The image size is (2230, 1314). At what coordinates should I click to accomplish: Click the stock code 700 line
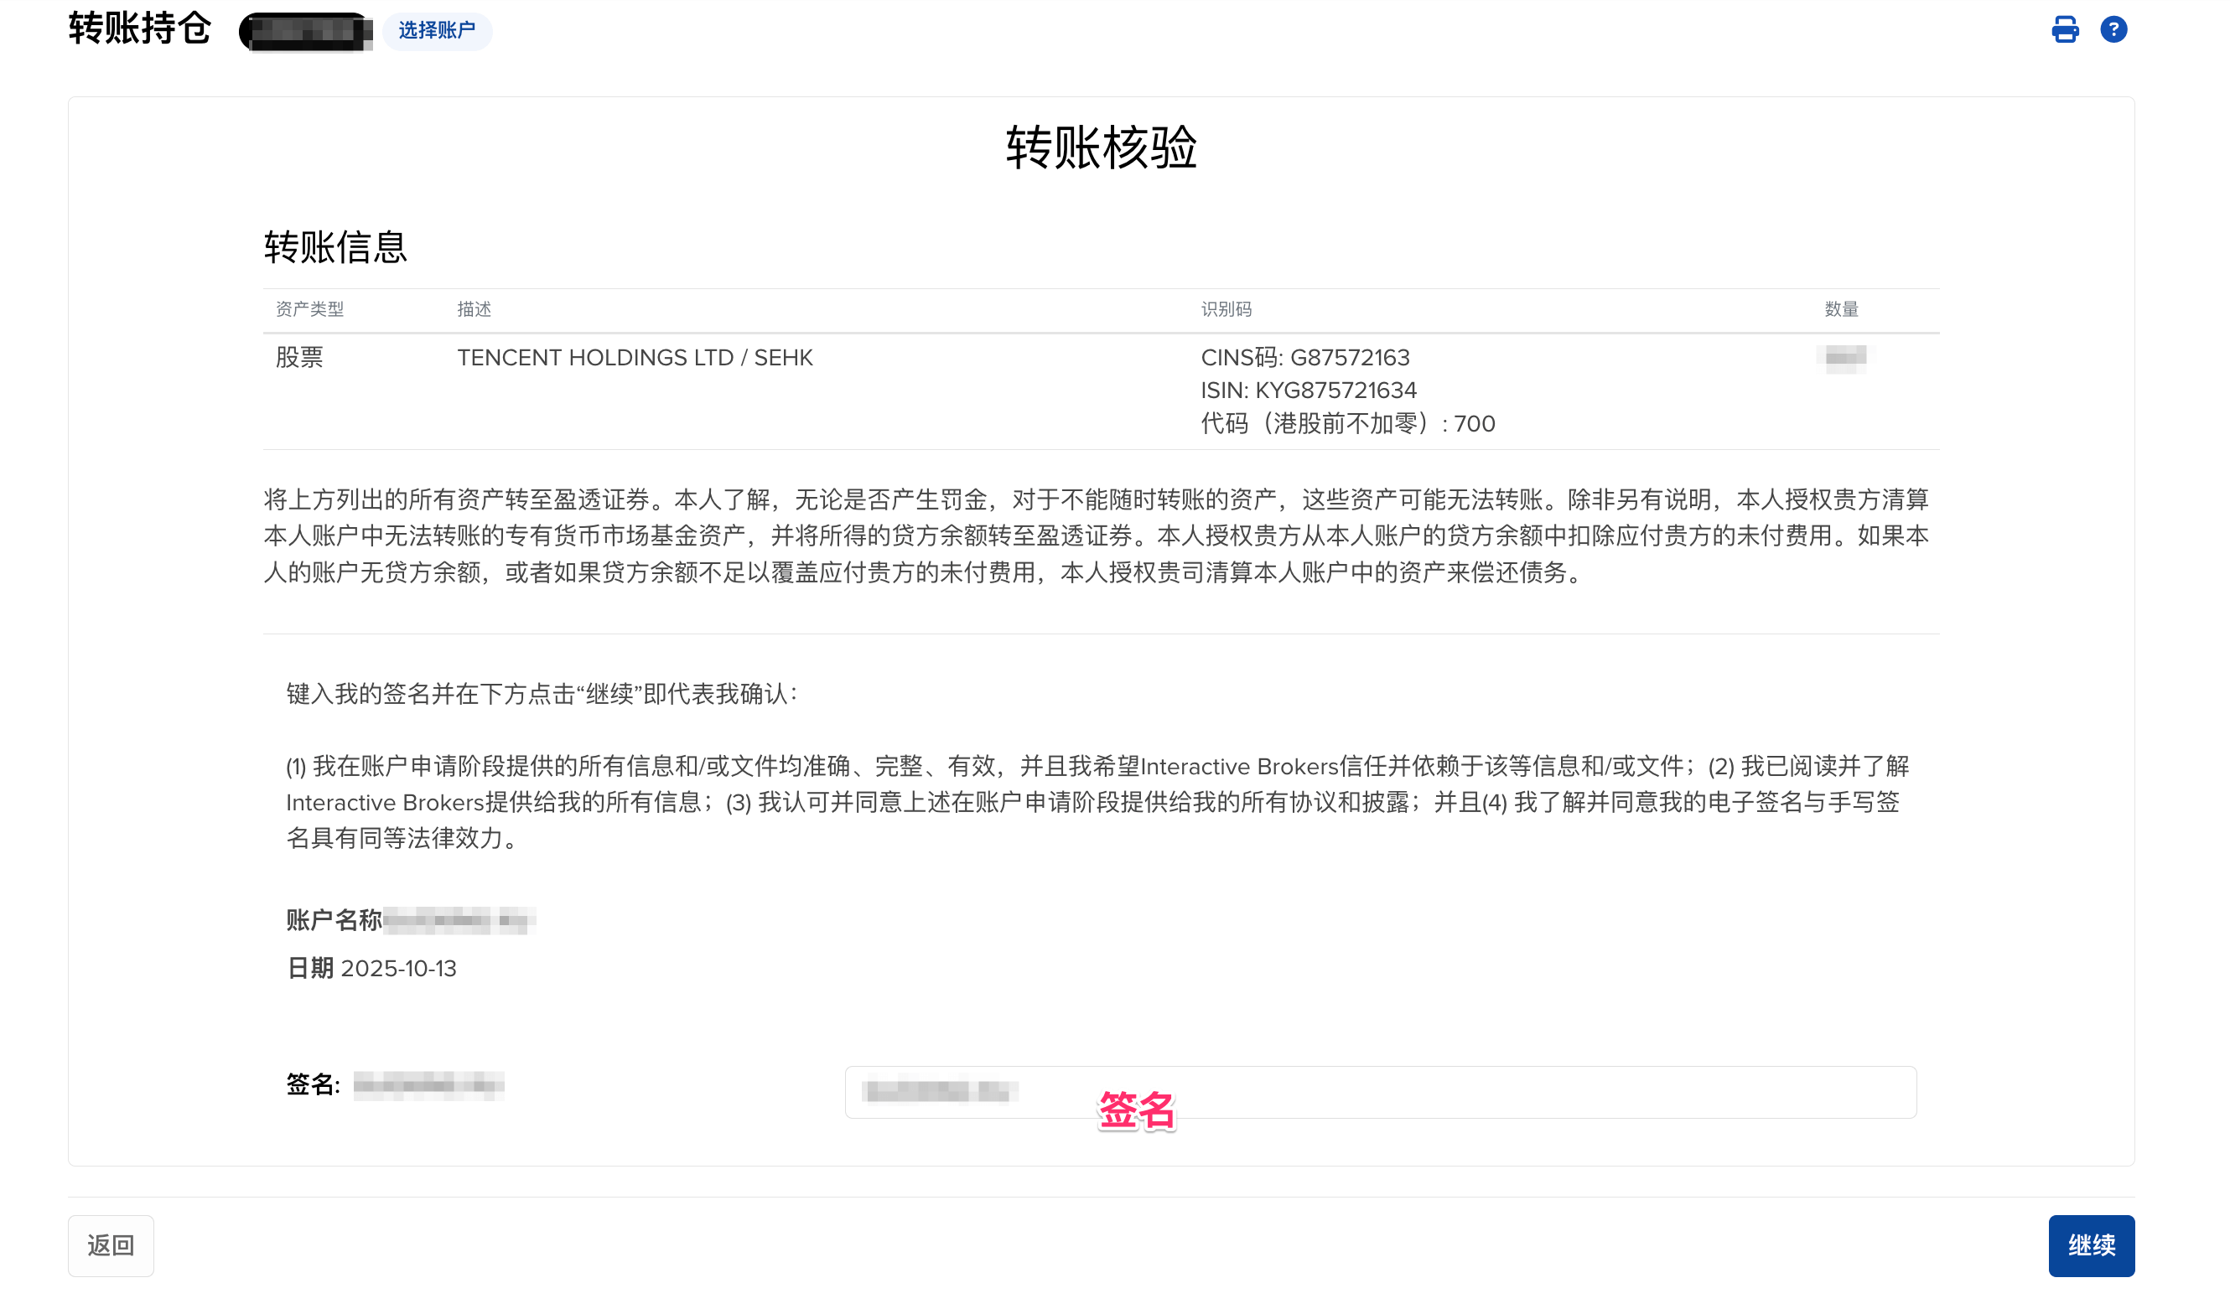1347,424
